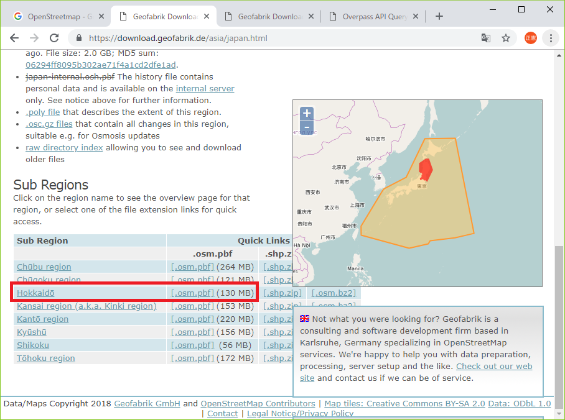Open the .poly file link
The width and height of the screenshot is (565, 420).
(x=42, y=112)
